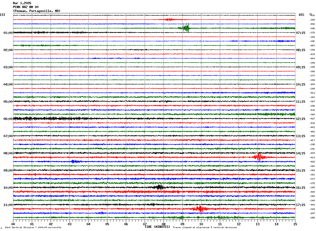Select the 09:00 CST time label
Screen dimensions: 316x231
[8, 171]
